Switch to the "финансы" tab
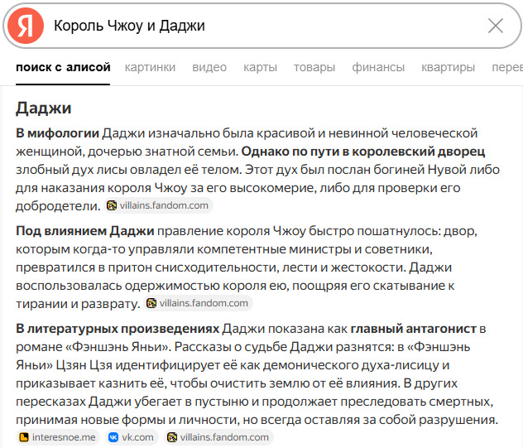The height and width of the screenshot is (448, 523). pos(378,67)
